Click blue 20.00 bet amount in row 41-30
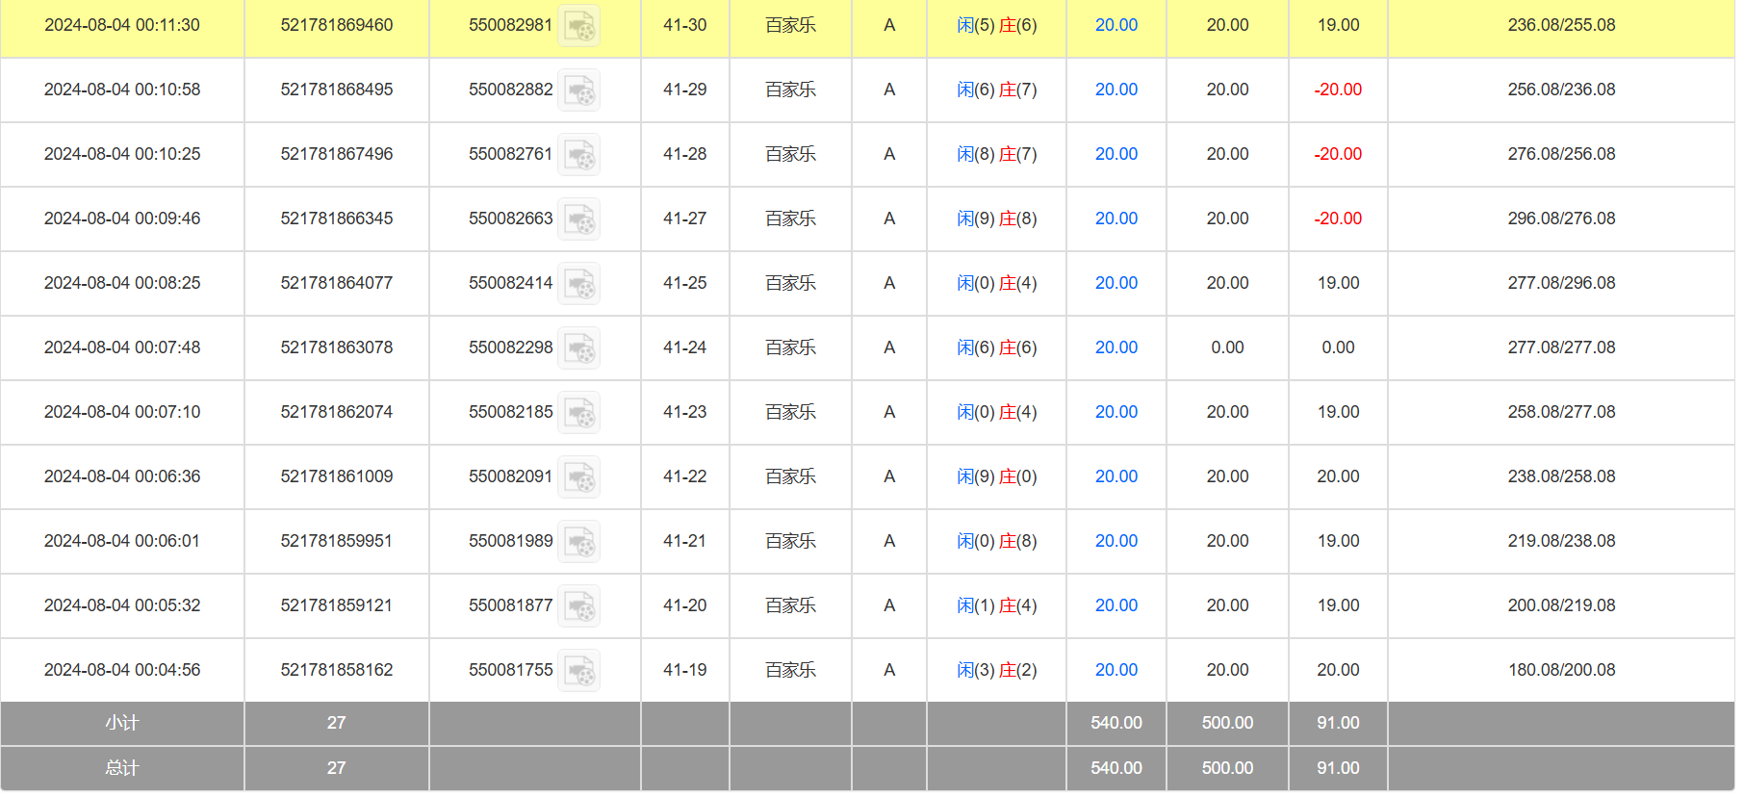1744x797 pixels. [1116, 25]
